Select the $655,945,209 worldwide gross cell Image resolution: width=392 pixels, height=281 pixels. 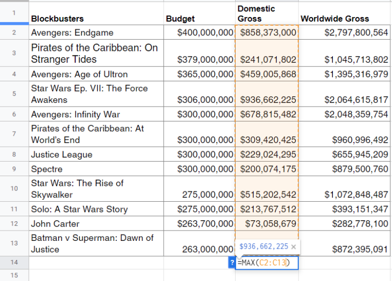pyautogui.click(x=344, y=154)
